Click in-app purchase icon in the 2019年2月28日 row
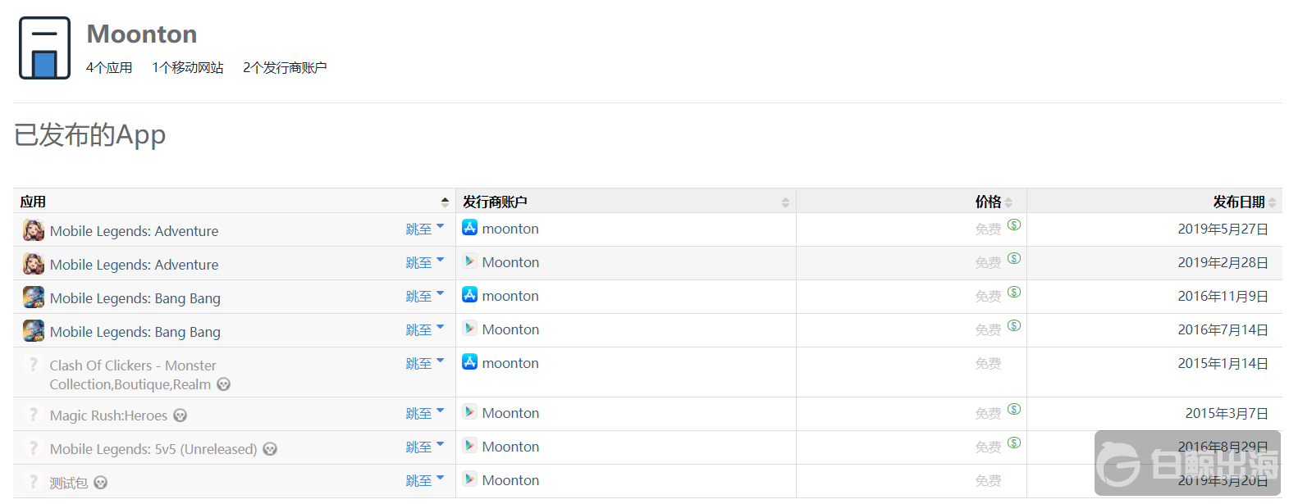 (x=1014, y=258)
